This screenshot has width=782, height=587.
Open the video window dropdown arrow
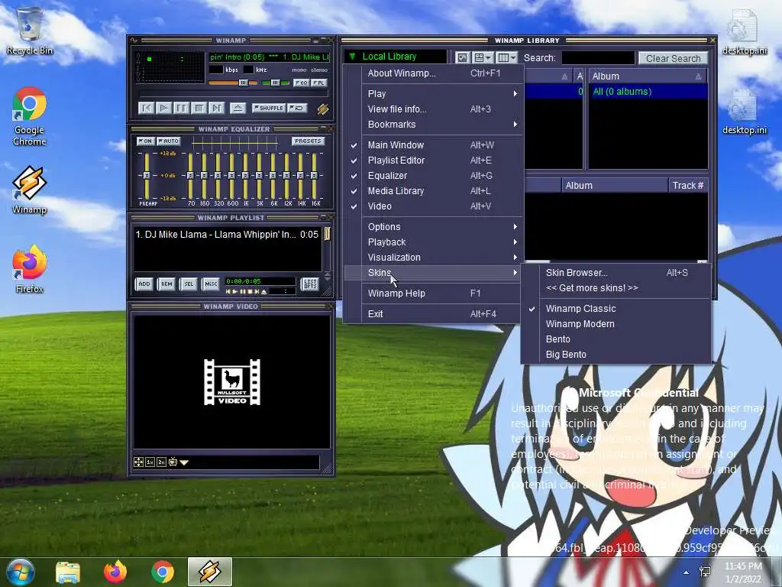pos(184,462)
